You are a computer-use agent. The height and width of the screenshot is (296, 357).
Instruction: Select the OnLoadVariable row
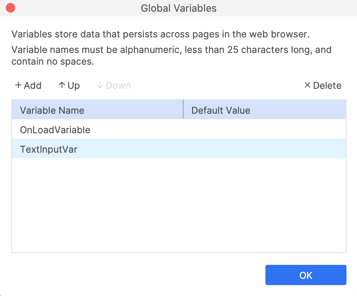click(x=55, y=130)
